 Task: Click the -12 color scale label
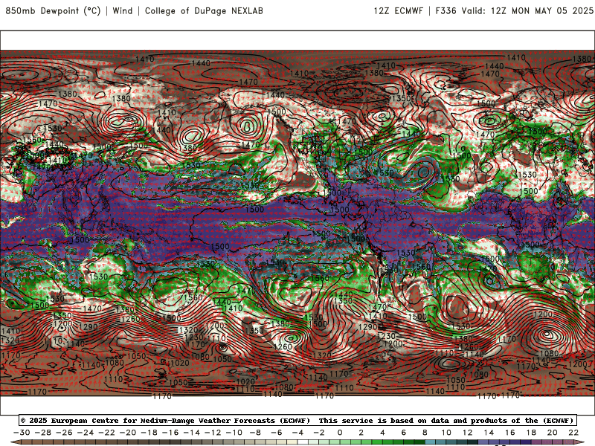[213, 433]
